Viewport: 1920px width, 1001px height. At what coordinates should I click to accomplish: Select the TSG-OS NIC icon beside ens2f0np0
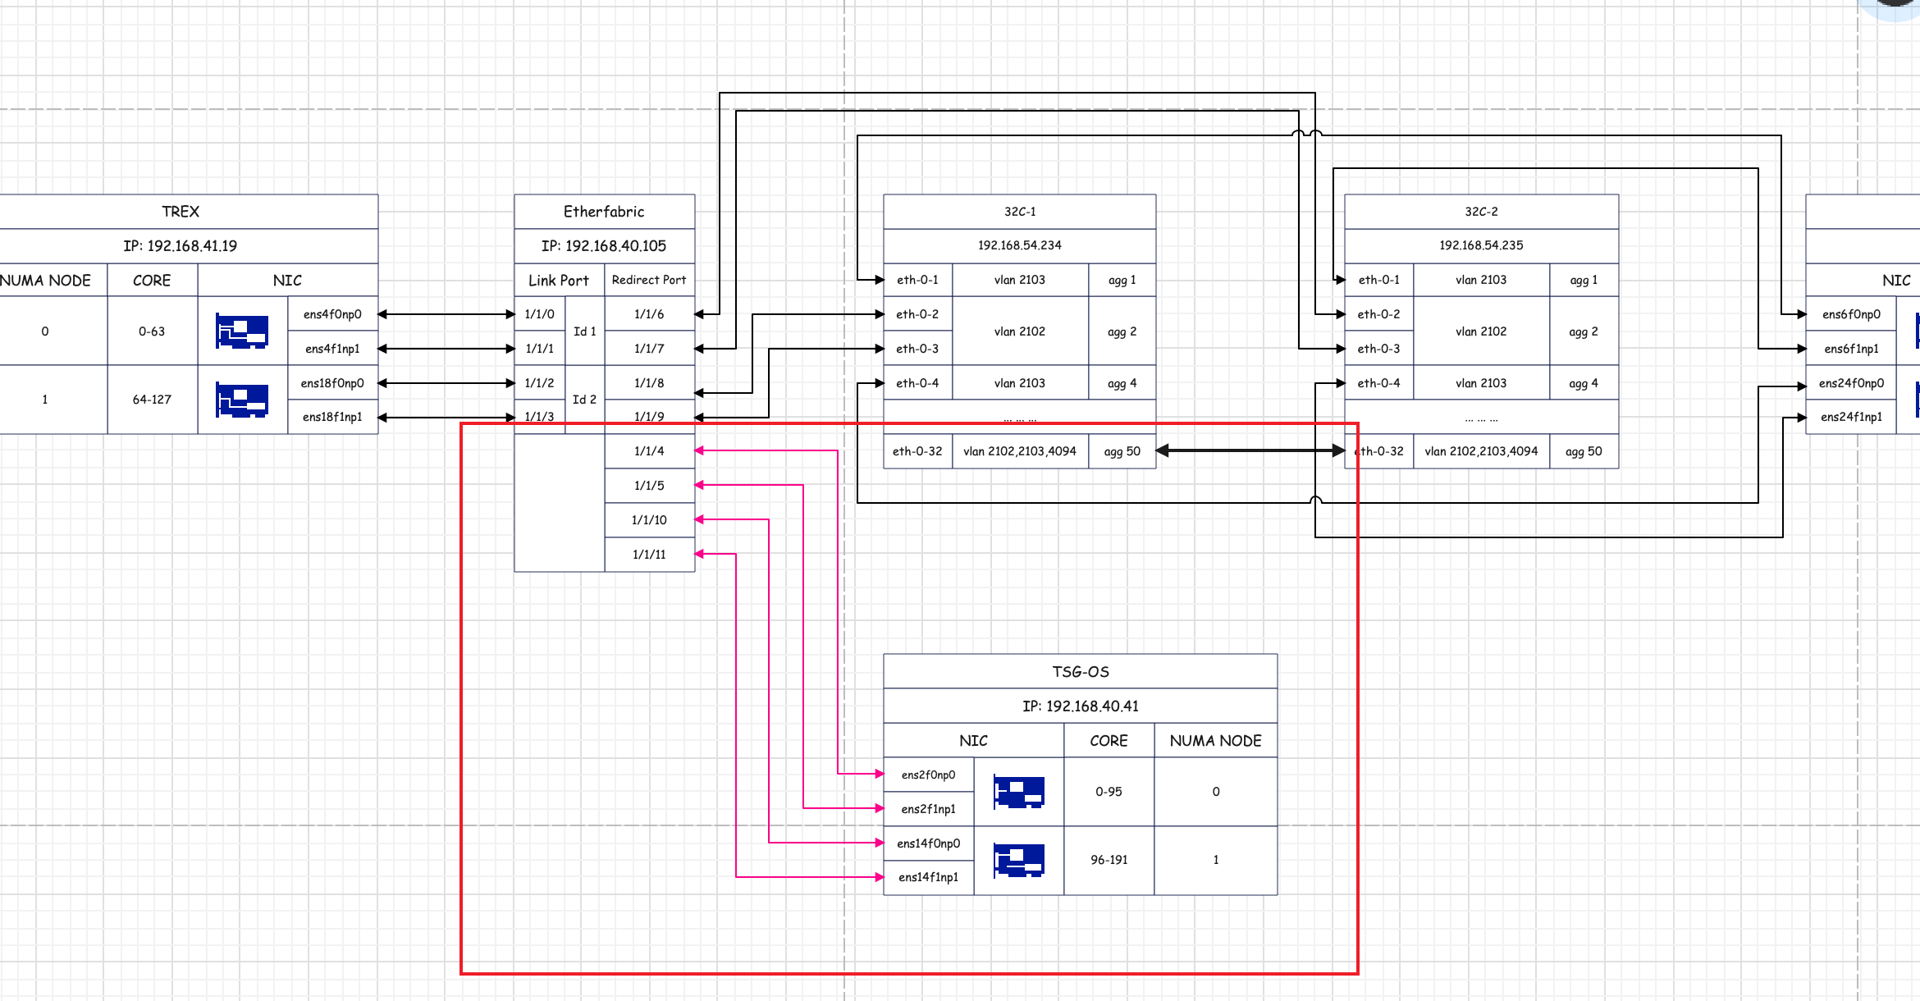pyautogui.click(x=1018, y=792)
